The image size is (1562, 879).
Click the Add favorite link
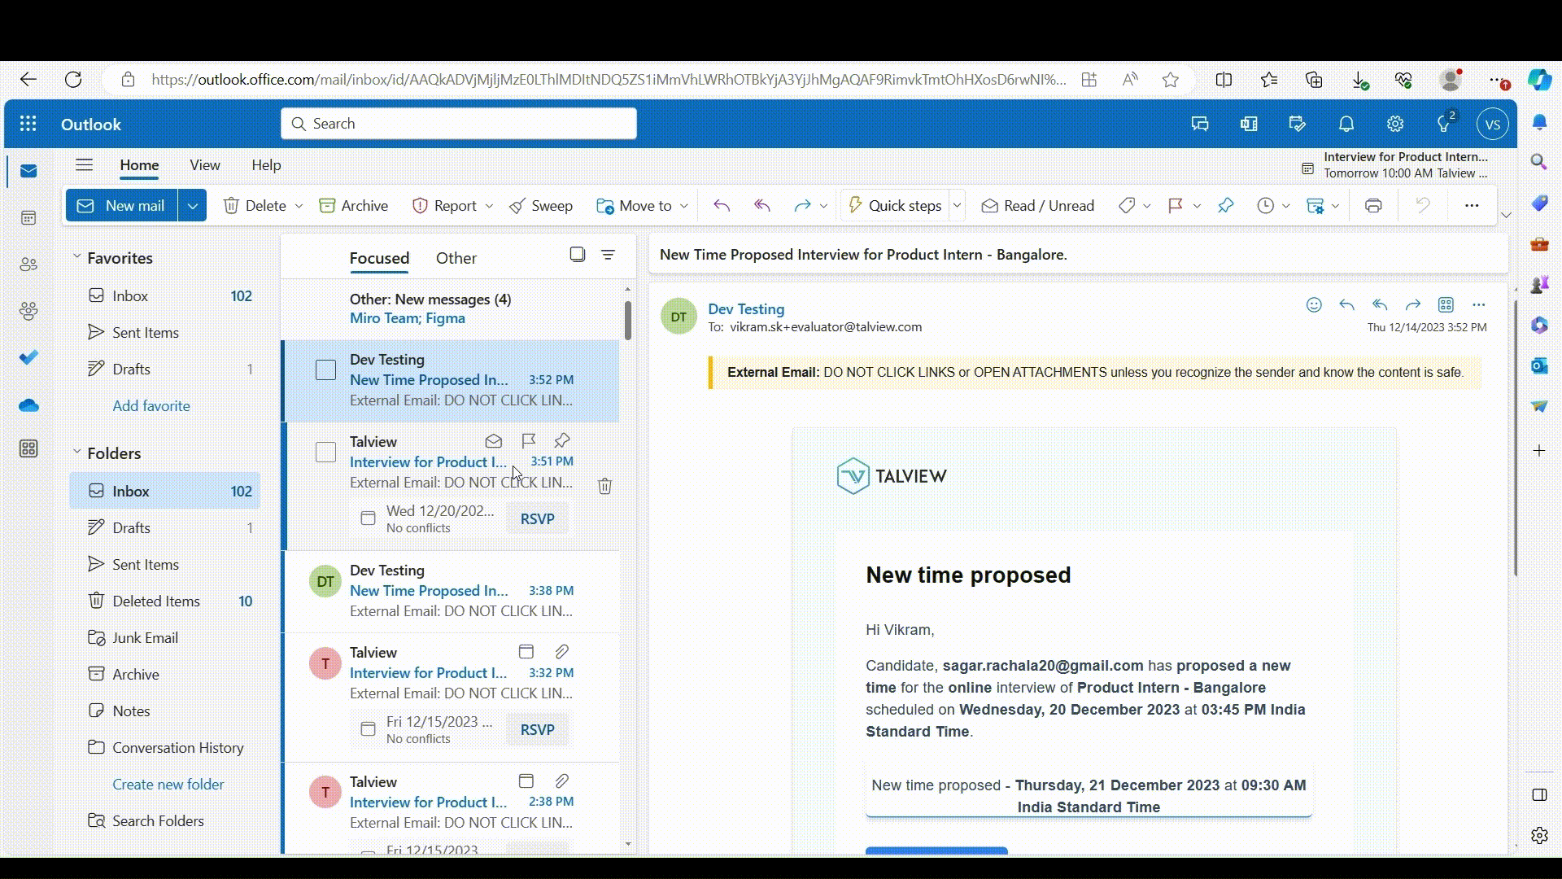pos(151,405)
